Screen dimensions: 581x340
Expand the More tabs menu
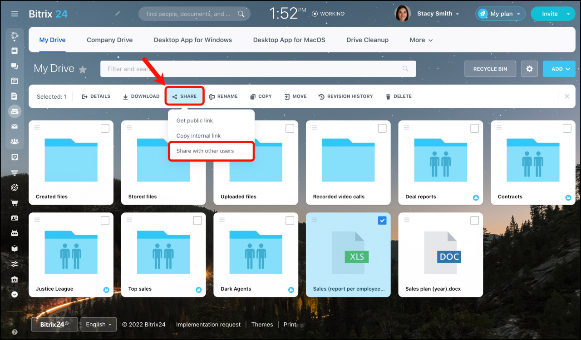coord(421,40)
